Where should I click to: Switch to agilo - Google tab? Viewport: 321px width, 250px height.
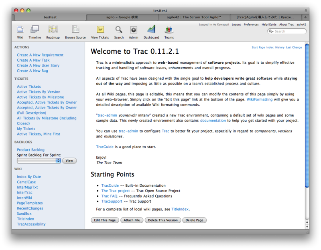click(x=122, y=17)
